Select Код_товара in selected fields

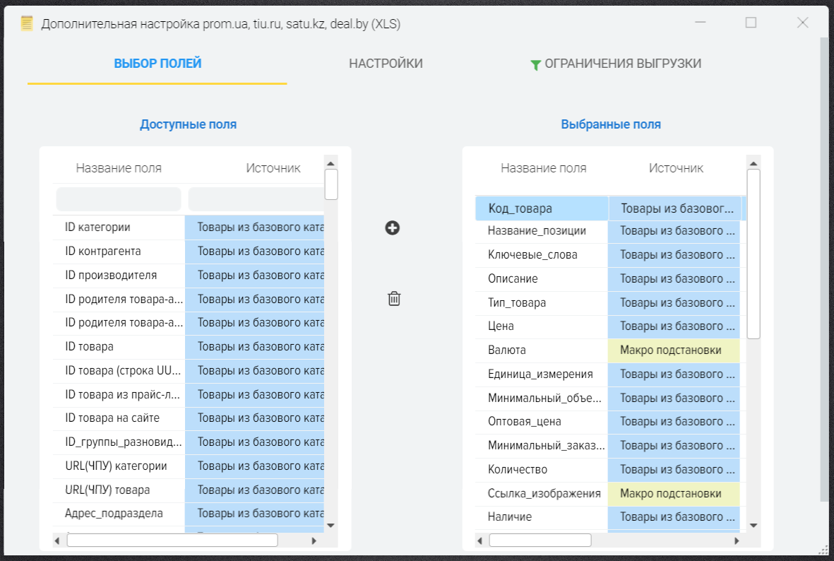point(520,208)
